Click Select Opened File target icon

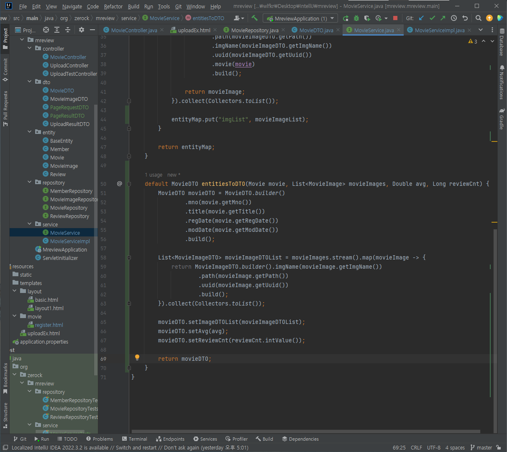(x=46, y=30)
